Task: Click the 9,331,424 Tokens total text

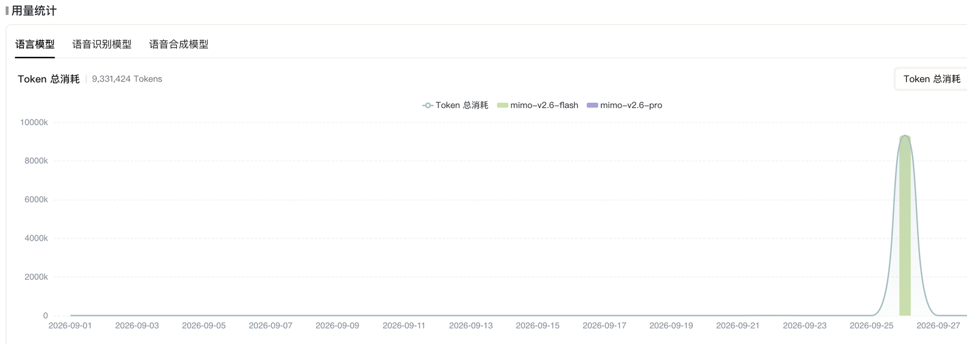Action: 127,79
